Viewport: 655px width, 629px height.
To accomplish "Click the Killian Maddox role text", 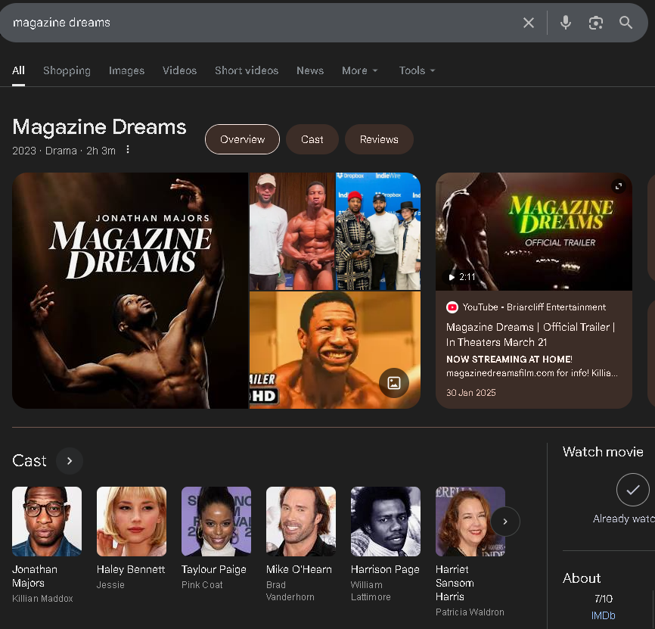I will click(42, 599).
